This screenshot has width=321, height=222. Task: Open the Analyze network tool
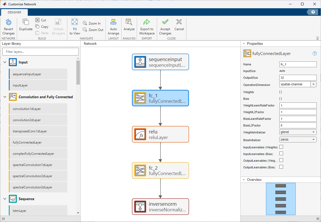[x=129, y=26]
